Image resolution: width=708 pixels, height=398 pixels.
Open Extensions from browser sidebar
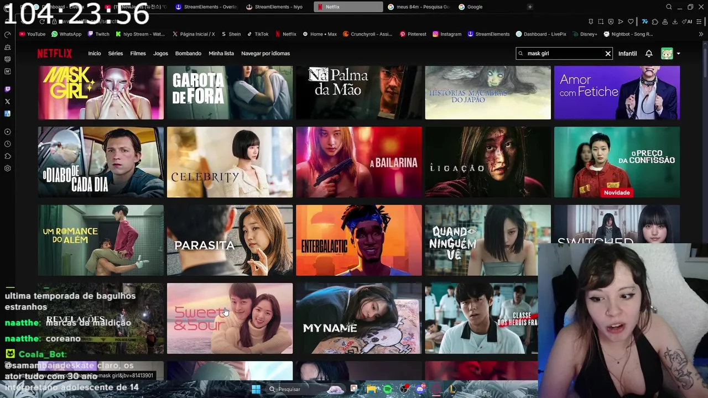click(7, 156)
